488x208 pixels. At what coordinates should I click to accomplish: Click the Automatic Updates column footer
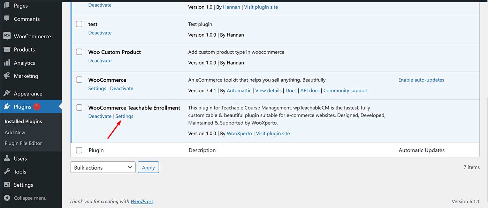(422, 150)
